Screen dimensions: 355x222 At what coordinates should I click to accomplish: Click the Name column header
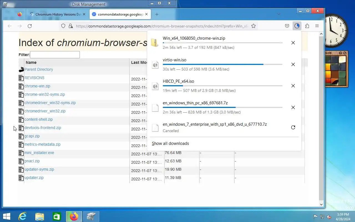coord(31,62)
